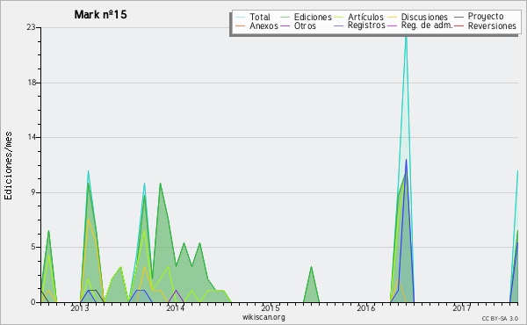Click the 14 y-axis value

click(32, 137)
